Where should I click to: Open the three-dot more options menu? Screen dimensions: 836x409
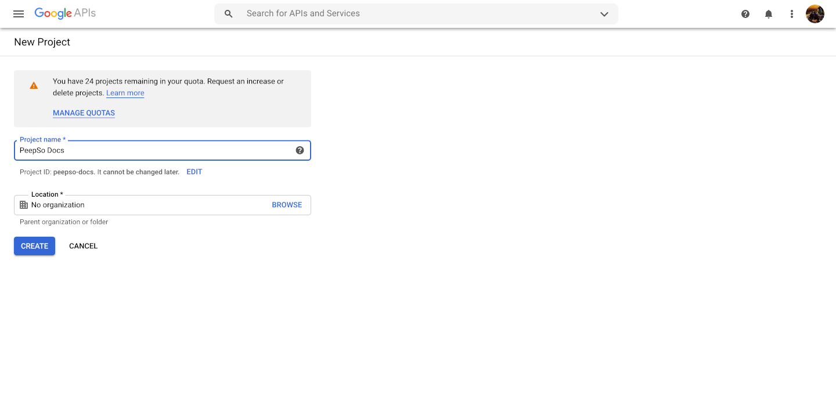click(792, 14)
